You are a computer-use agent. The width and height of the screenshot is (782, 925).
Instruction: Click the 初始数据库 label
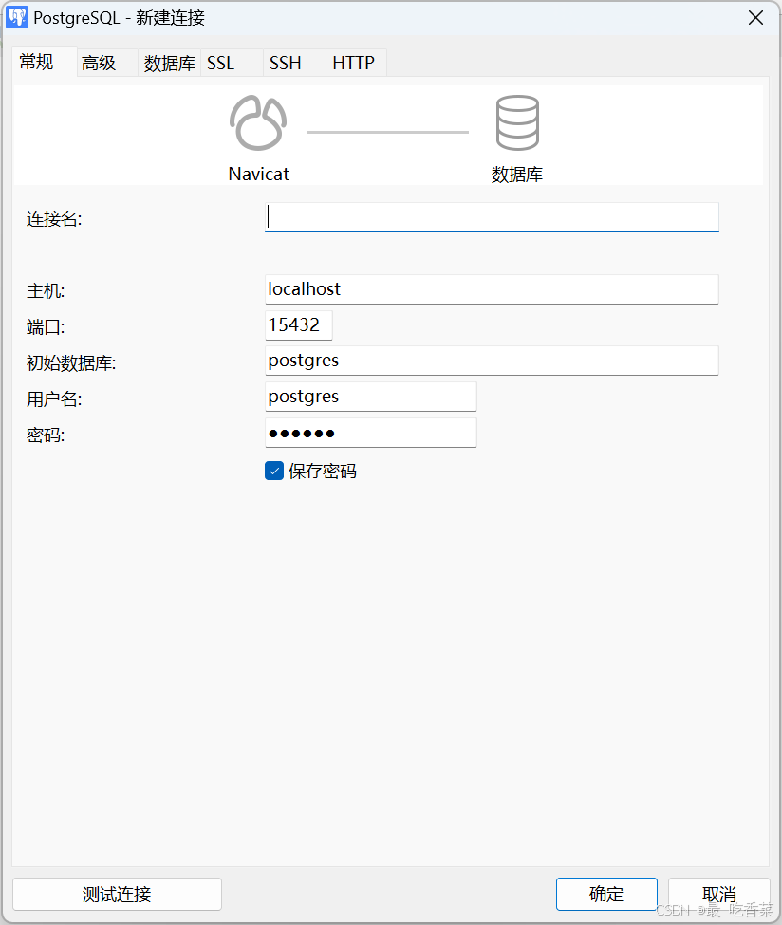pos(71,362)
